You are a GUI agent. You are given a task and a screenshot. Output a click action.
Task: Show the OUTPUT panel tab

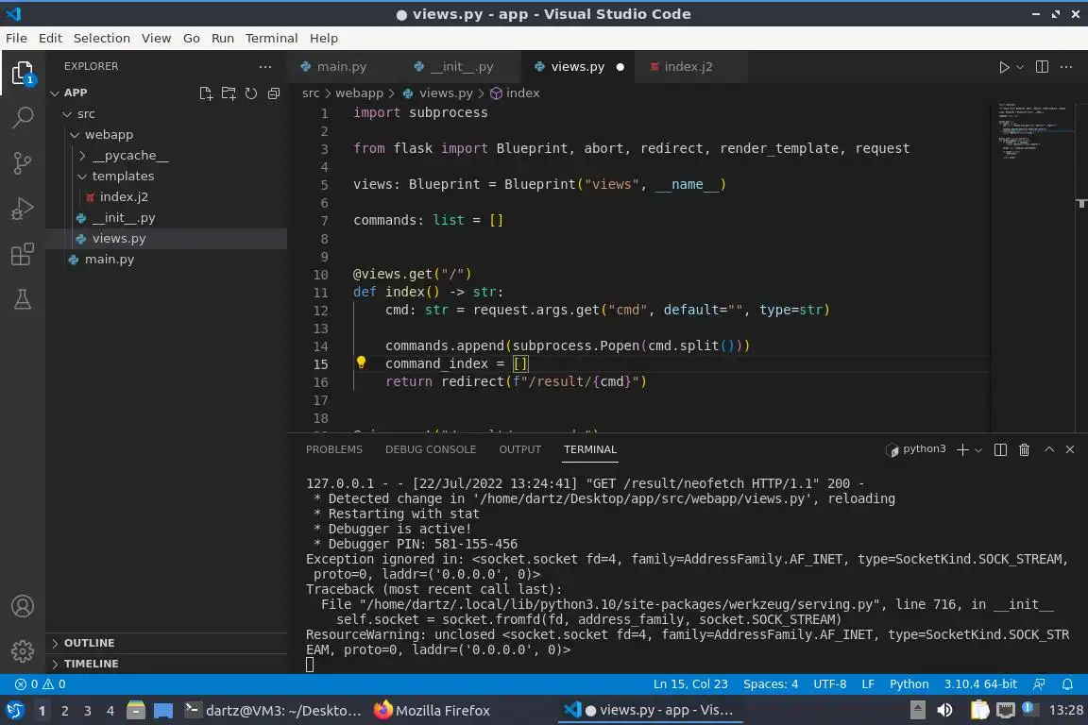[519, 449]
